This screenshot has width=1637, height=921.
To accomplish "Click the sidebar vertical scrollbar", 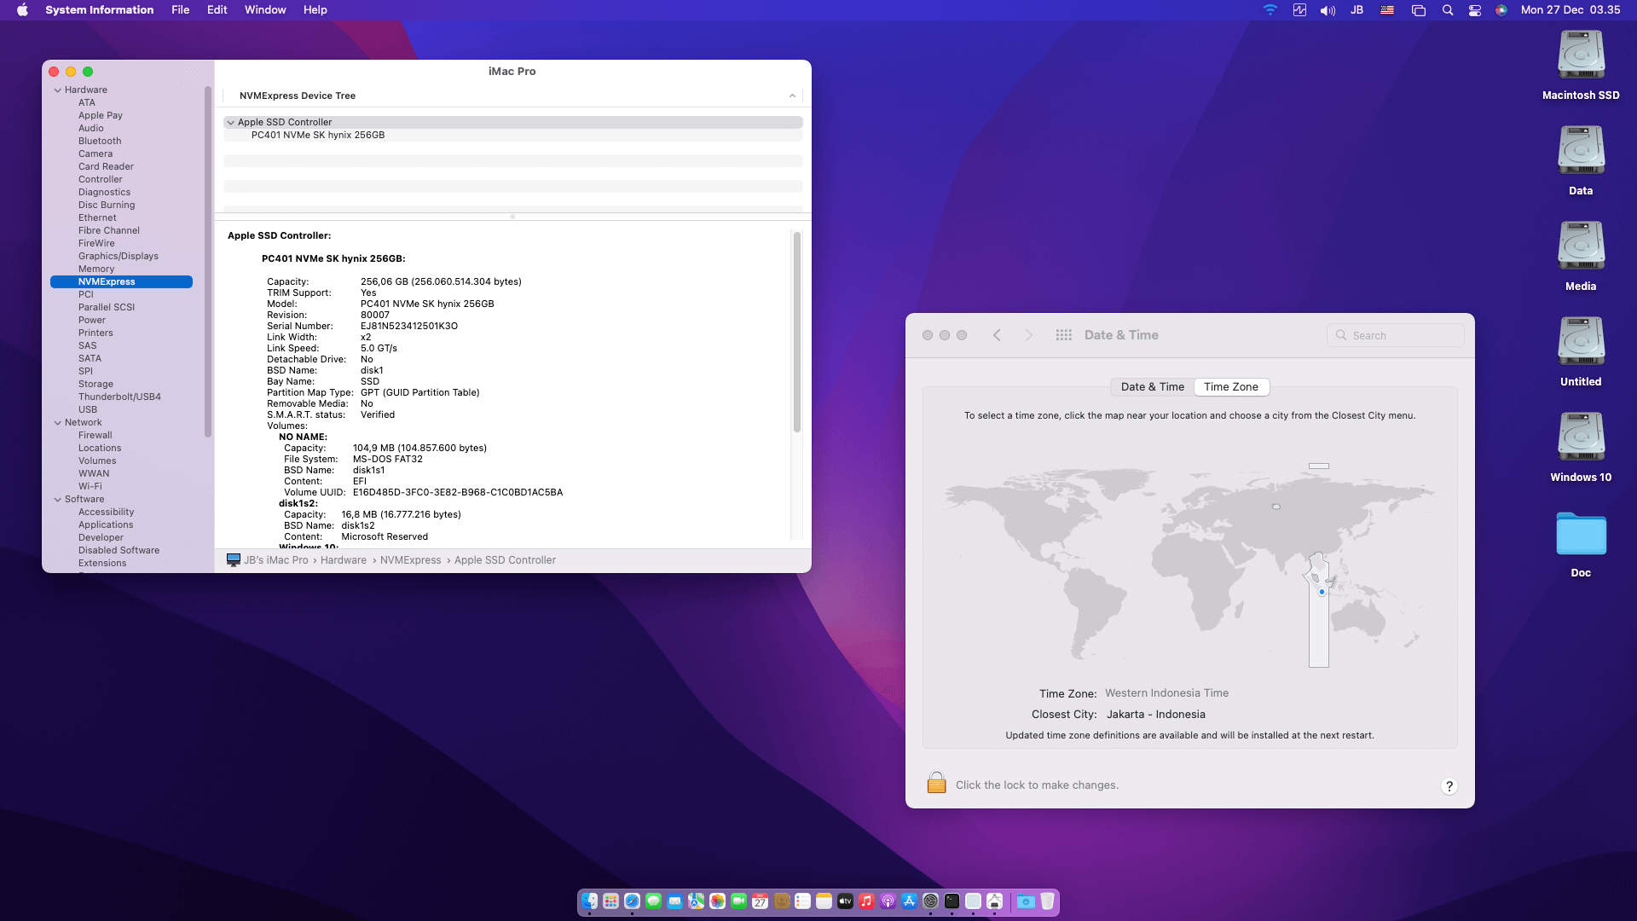I will click(x=207, y=261).
